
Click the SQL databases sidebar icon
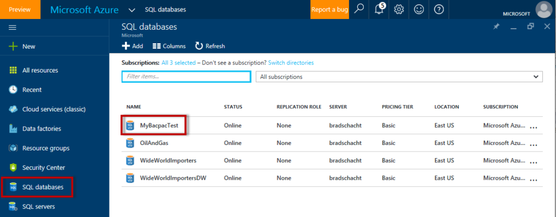(x=13, y=187)
